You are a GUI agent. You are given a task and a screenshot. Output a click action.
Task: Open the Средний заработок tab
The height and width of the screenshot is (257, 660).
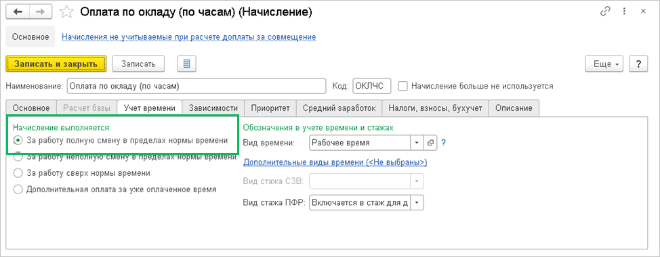339,108
